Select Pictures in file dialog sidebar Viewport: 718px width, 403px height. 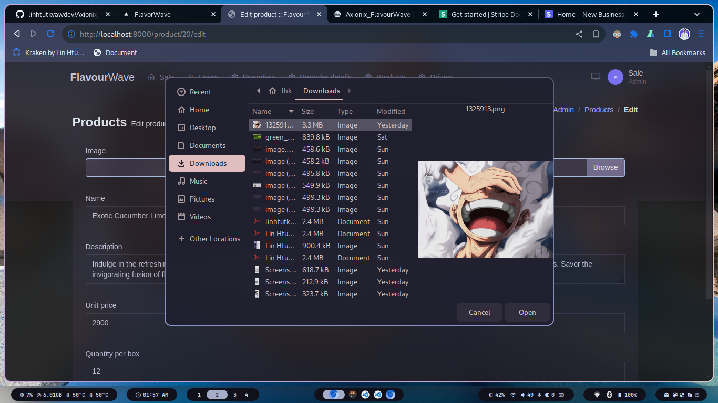[x=207, y=199]
